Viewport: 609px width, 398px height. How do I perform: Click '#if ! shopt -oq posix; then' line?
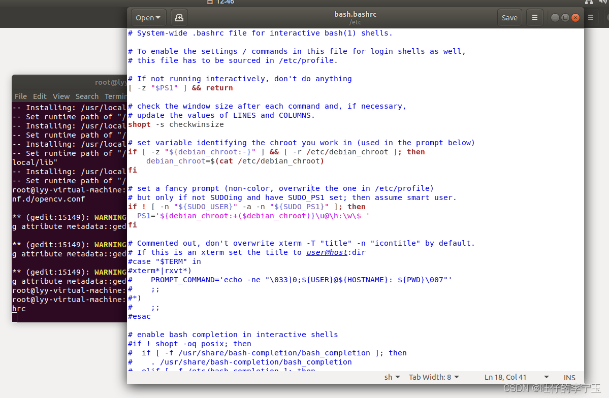pos(189,344)
